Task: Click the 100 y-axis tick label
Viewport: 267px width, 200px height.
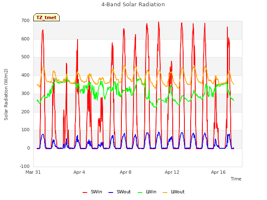Action: [x=25, y=130]
